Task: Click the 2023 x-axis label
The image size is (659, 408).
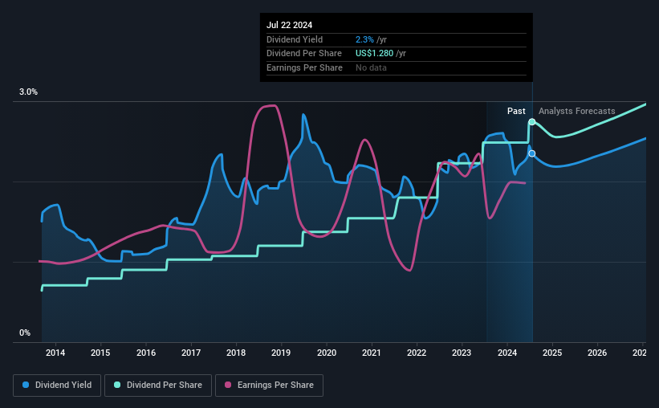Action: [462, 353]
